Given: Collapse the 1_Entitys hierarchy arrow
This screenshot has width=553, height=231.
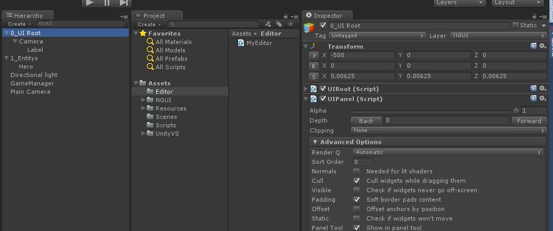Looking at the screenshot, I should point(7,58).
